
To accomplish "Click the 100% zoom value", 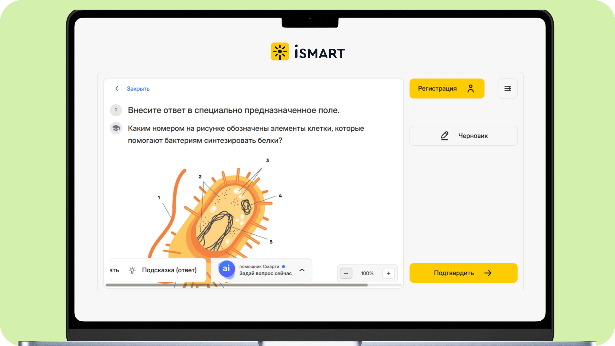I will point(367,273).
